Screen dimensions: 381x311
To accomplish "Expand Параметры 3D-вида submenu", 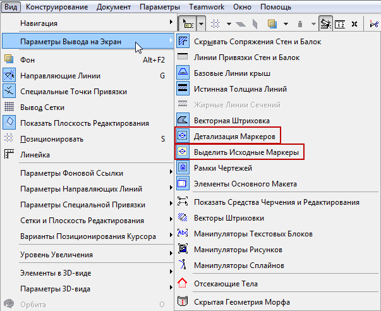I will 88,289.
